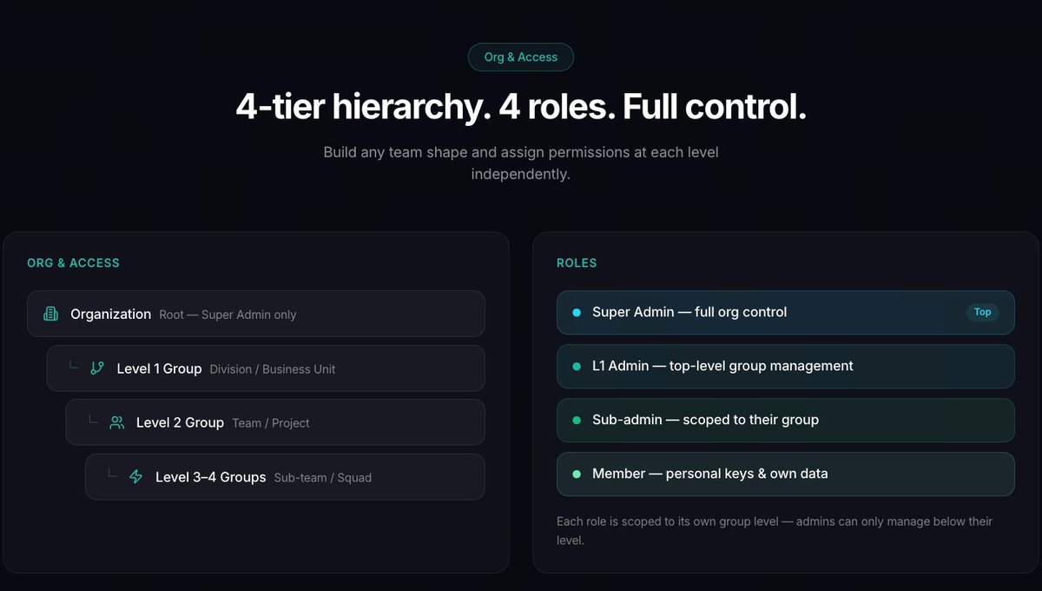The width and height of the screenshot is (1042, 591).
Task: Click the ORG & ACCESS panel heading
Action: point(73,262)
